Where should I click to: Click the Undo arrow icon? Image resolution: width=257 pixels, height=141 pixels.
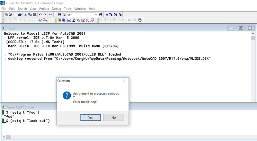[40, 14]
